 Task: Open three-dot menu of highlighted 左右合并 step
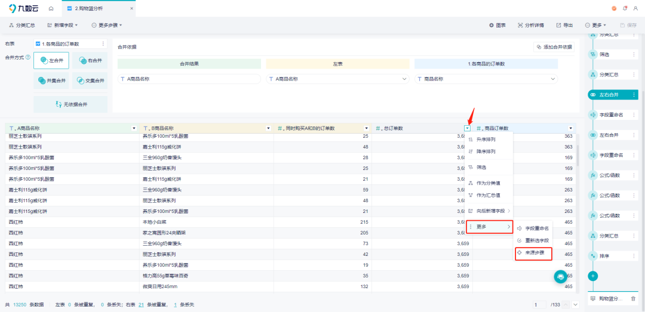click(634, 94)
